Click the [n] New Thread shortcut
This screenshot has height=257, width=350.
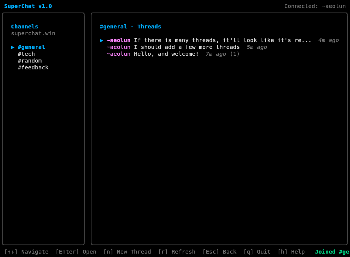(x=127, y=252)
